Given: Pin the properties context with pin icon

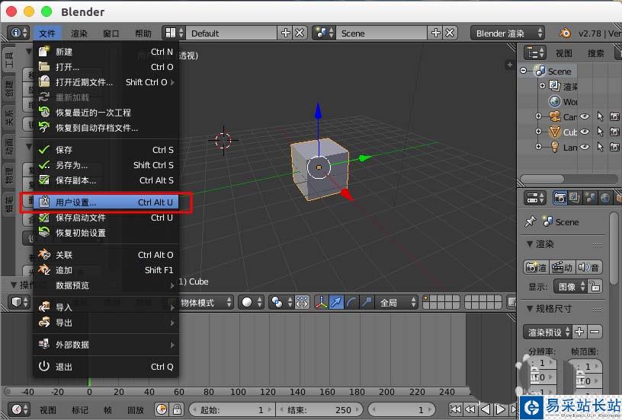Looking at the screenshot, I should click(x=530, y=221).
